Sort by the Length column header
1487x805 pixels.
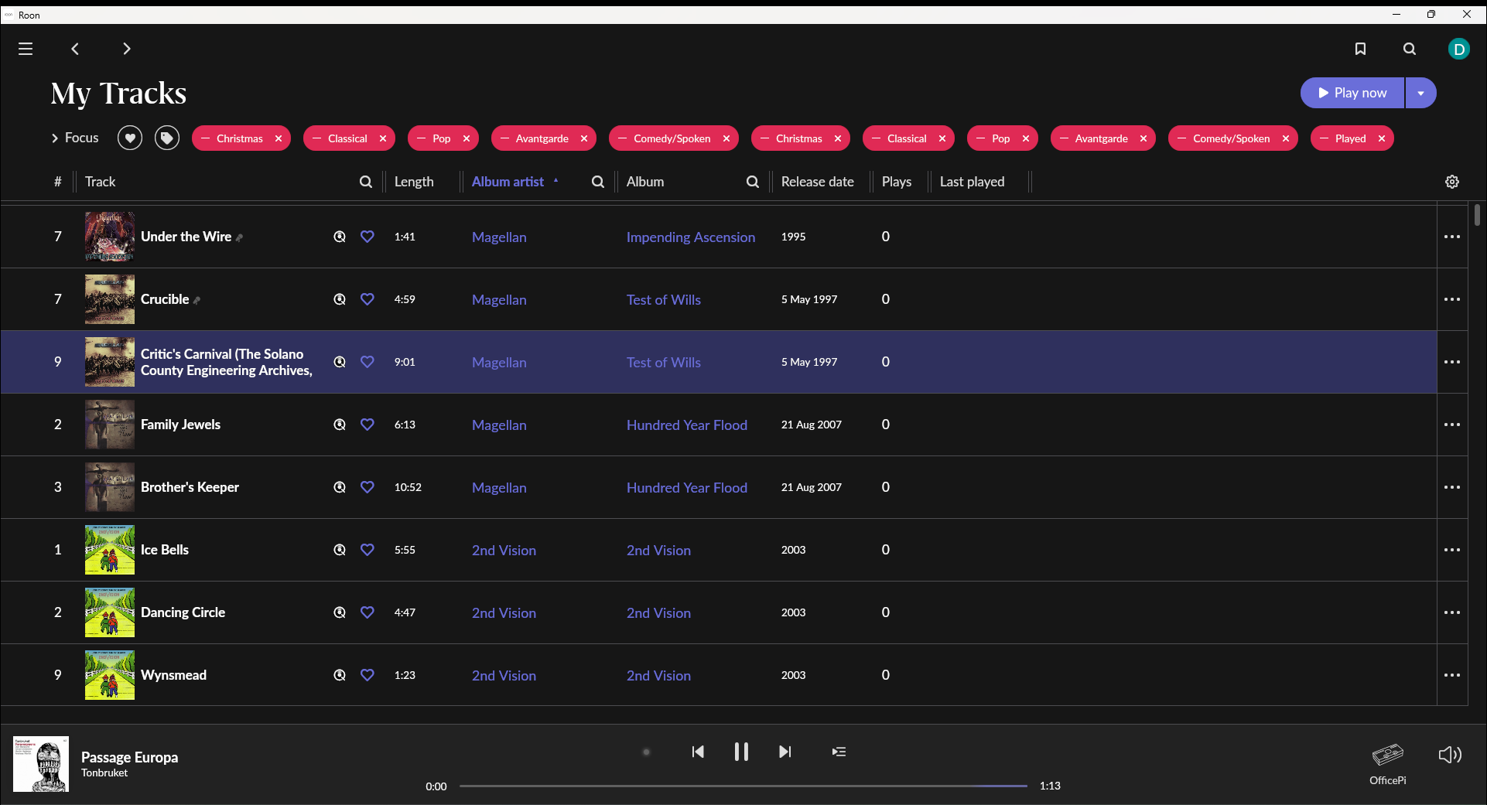(x=414, y=182)
